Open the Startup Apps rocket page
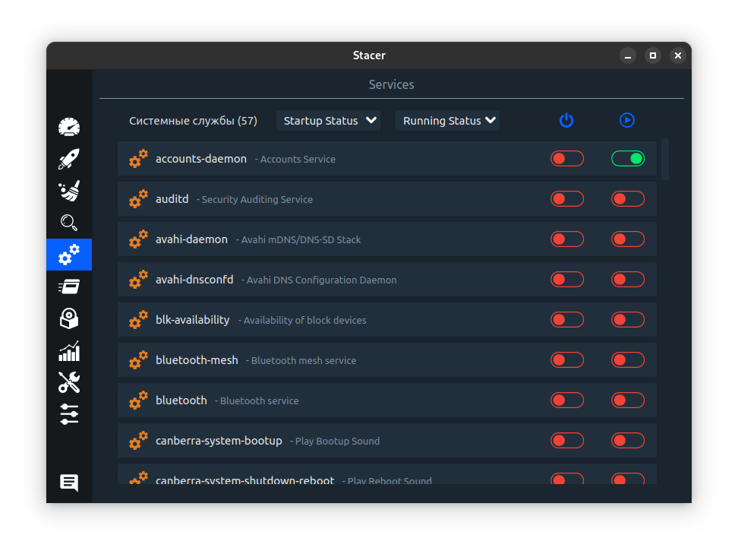Viewport: 738px width, 554px height. pyautogui.click(x=69, y=160)
